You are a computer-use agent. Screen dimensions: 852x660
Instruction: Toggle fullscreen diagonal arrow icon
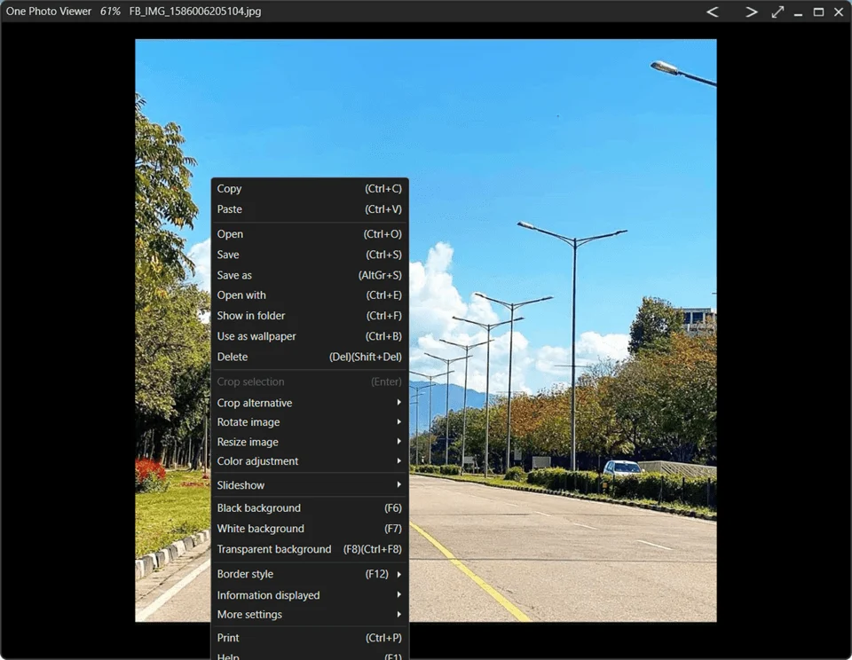coord(777,12)
